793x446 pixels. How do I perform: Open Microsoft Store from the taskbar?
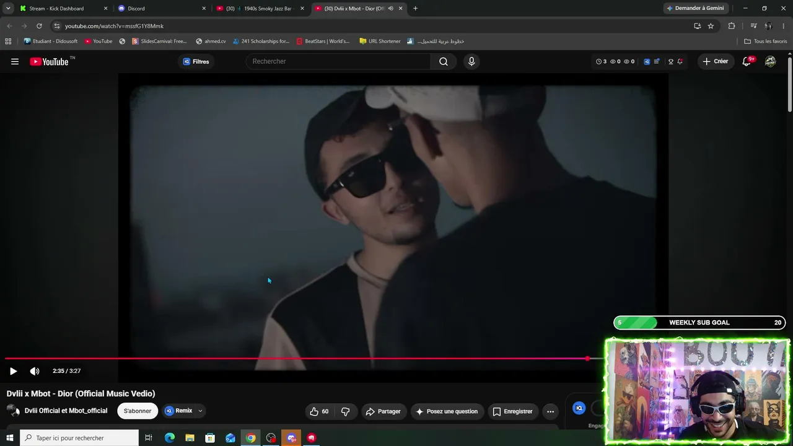click(210, 438)
